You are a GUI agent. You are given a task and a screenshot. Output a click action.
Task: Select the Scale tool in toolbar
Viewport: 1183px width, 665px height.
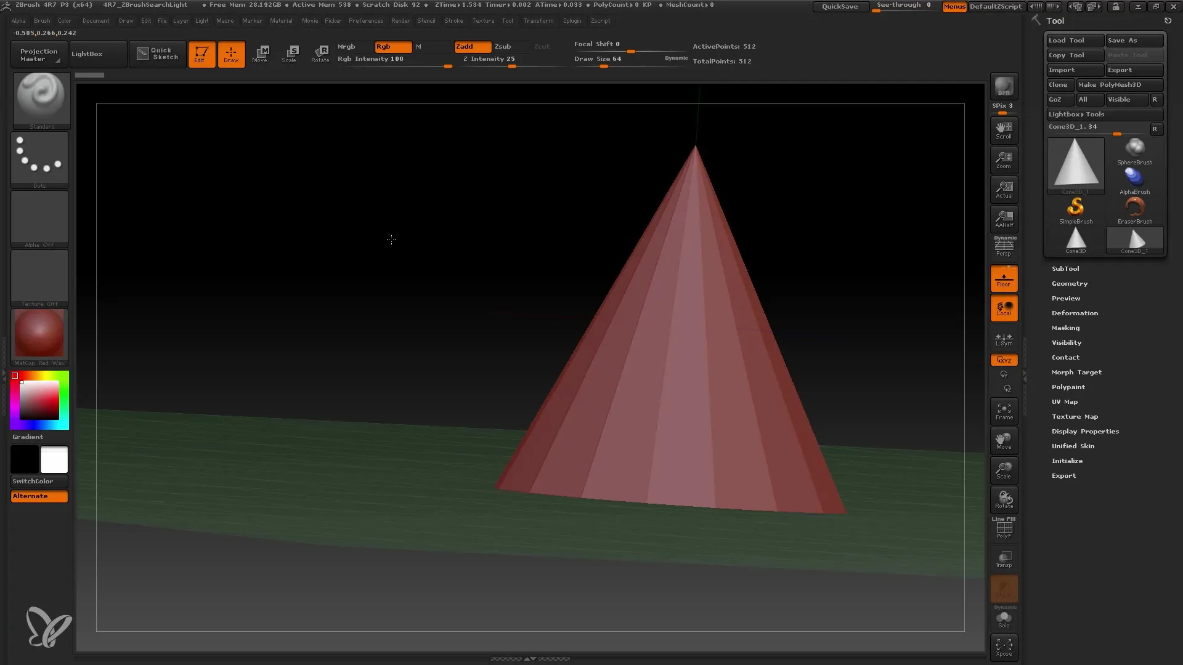coord(290,54)
